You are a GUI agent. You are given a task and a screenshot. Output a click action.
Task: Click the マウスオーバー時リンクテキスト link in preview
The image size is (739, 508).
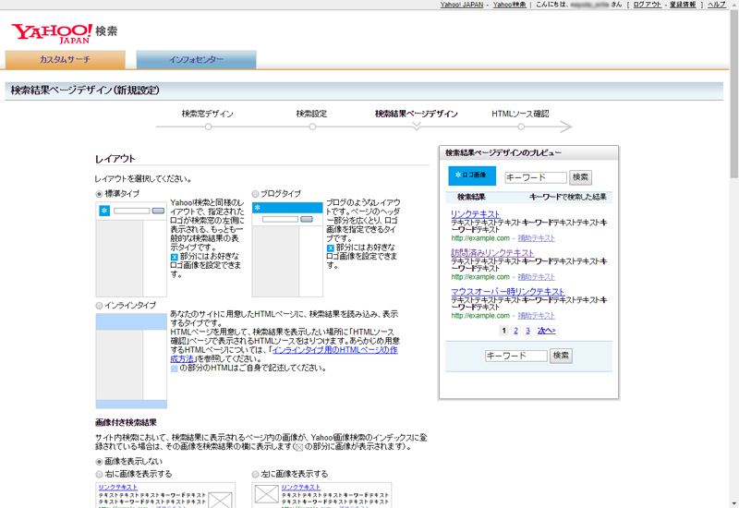pos(507,291)
